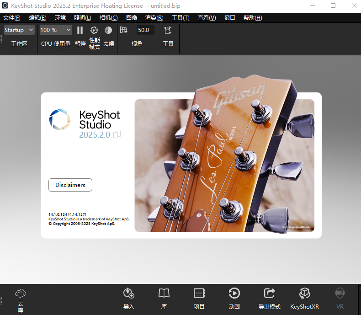Screen dimensions: 361x315
Task: Toggle the Denoise icon
Action: click(x=108, y=30)
